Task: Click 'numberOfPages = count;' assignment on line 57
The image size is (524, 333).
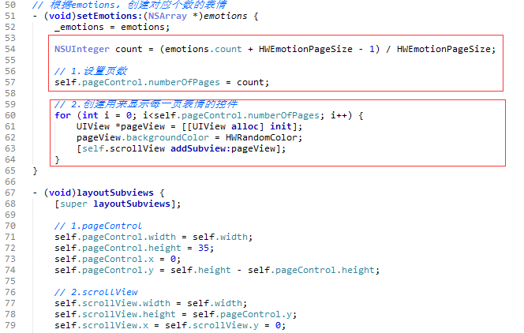Action: pyautogui.click(x=208, y=82)
